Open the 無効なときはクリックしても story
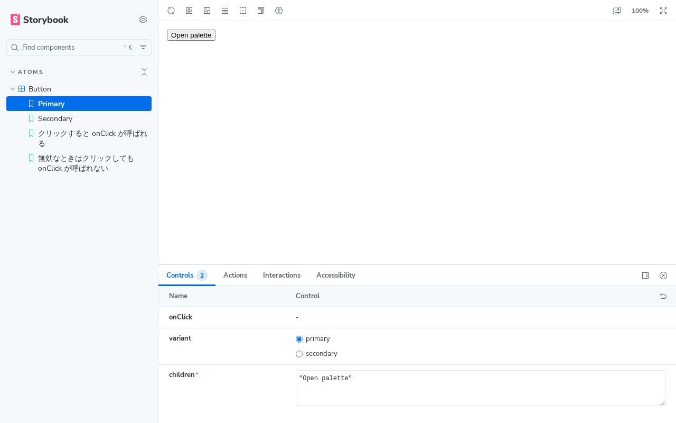Image resolution: width=676 pixels, height=423 pixels. (79, 163)
